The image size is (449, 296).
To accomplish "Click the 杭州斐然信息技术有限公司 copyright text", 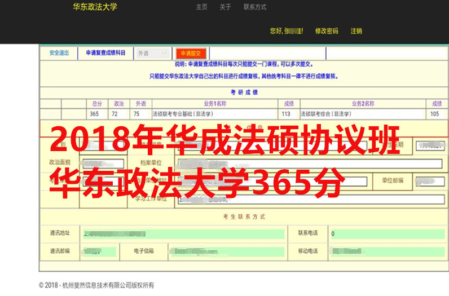I will tap(96, 285).
